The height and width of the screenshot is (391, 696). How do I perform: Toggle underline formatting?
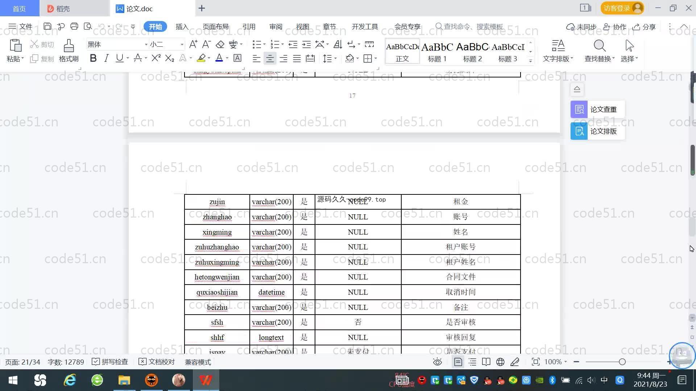click(x=119, y=58)
